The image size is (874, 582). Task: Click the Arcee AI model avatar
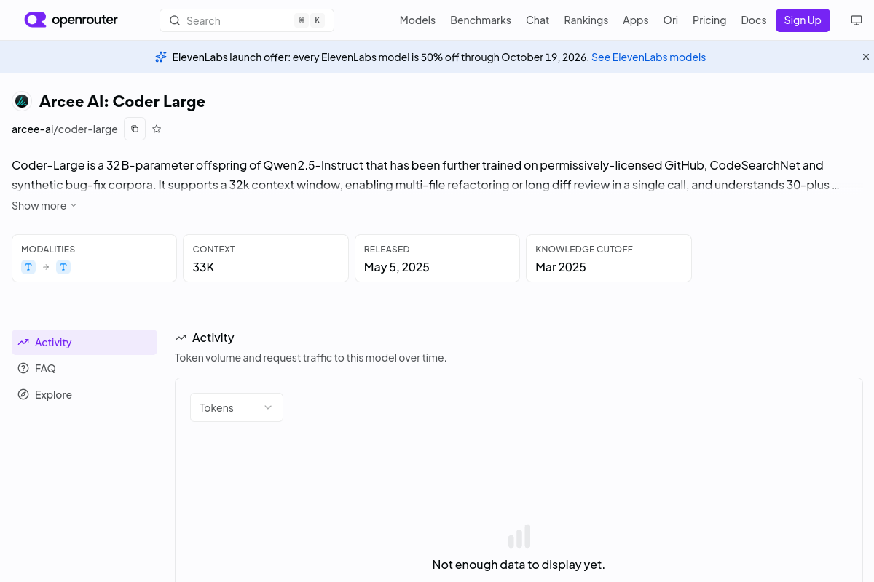click(x=22, y=101)
